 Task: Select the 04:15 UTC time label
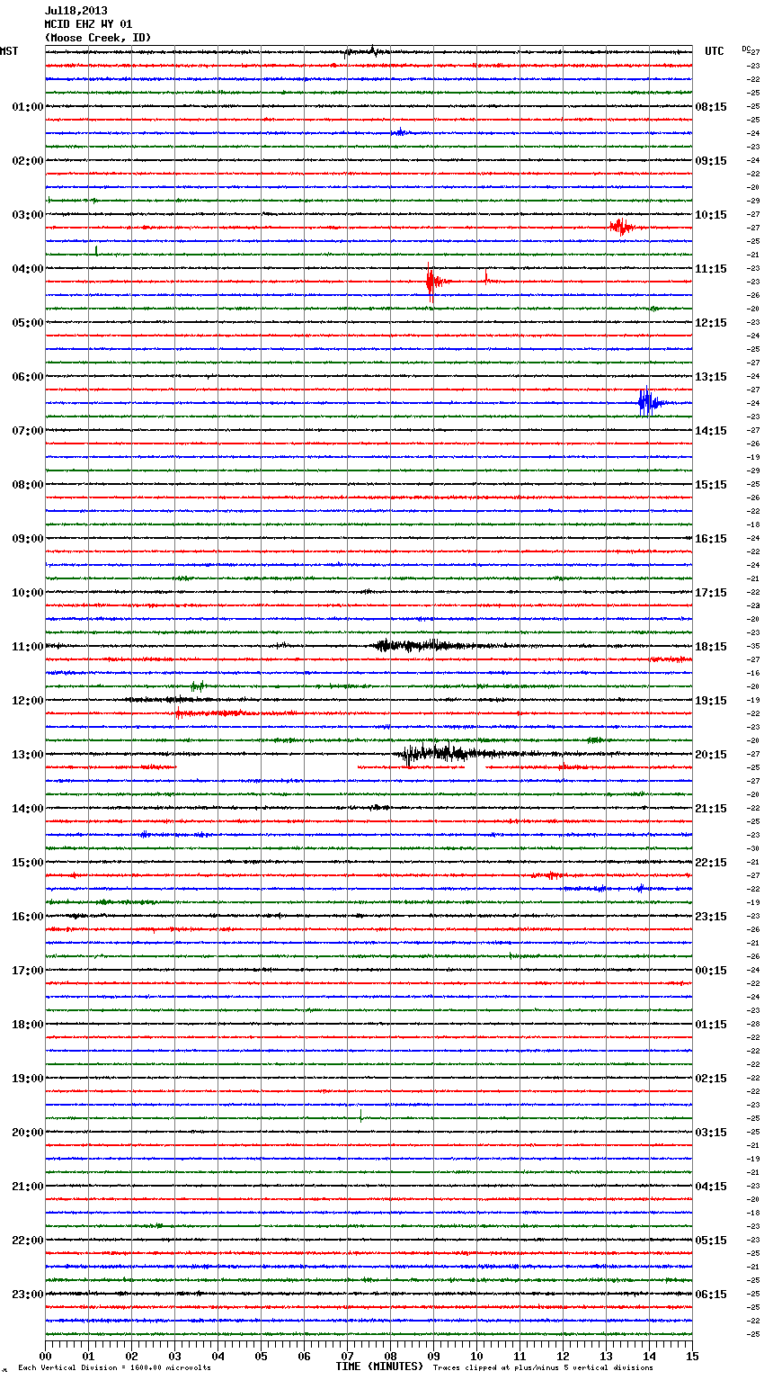[x=711, y=1187]
